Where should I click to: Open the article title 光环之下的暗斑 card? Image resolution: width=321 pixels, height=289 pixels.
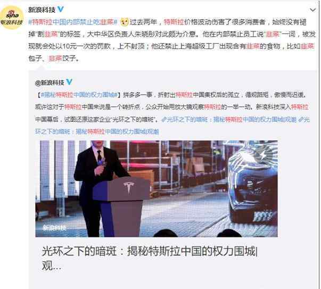tap(149, 258)
